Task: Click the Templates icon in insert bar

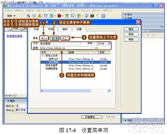Action: [x=79, y=16]
